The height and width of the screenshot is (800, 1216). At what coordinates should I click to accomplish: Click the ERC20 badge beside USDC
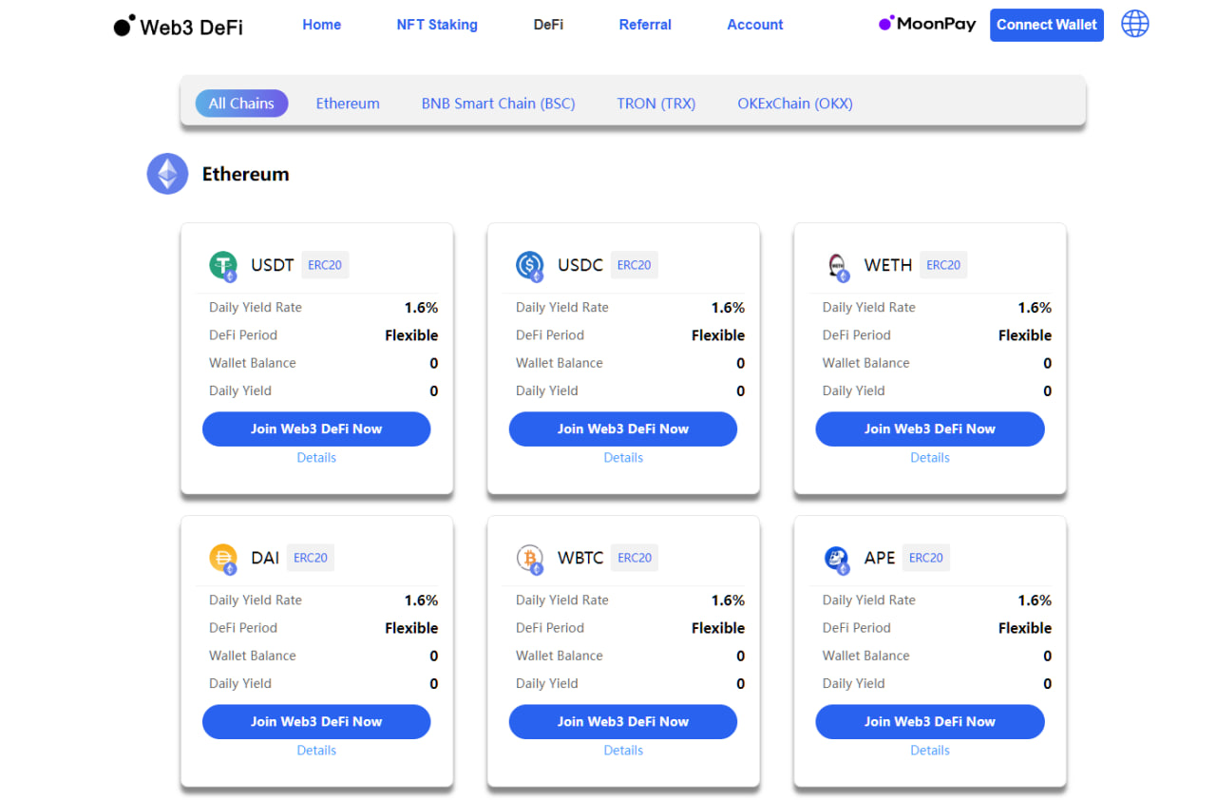click(635, 265)
